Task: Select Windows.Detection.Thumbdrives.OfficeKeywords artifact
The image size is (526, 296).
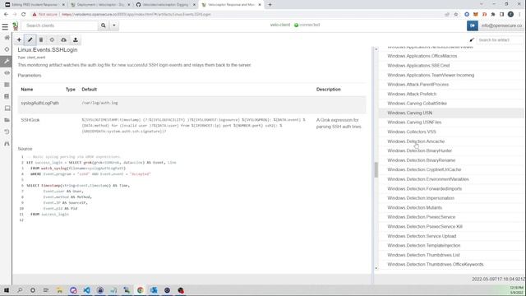Action: pyautogui.click(x=436, y=265)
